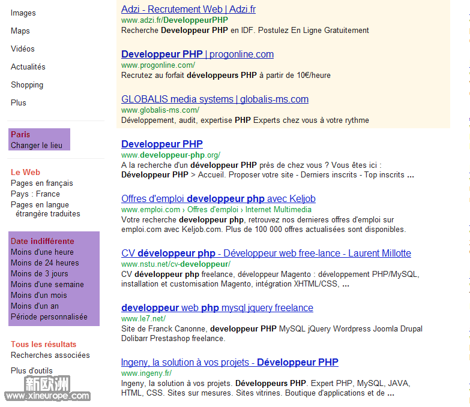Open the Images search category
The width and height of the screenshot is (470, 407).
click(x=23, y=13)
